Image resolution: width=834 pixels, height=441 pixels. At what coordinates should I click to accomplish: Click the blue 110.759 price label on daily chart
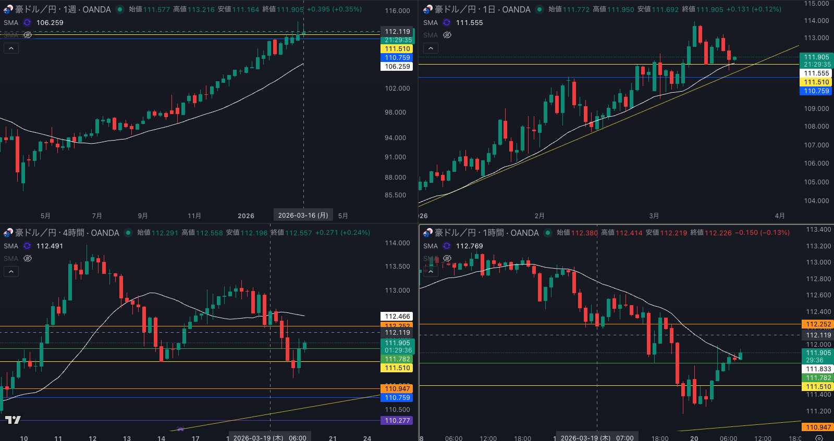tap(816, 91)
